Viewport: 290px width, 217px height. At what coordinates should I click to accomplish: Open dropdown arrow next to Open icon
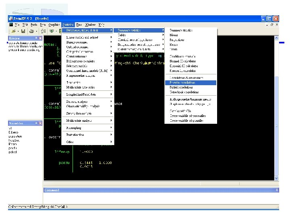18,31
